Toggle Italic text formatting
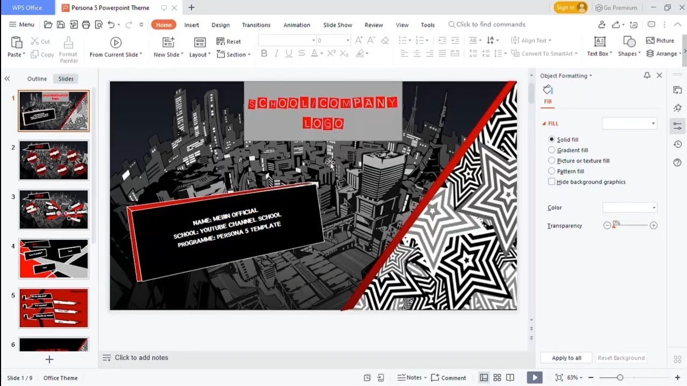 [x=276, y=54]
